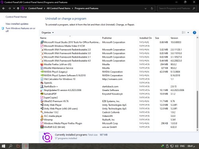This screenshot has width=199, height=149.
Task: Select the OpenAL icon
Action: [x=42, y=83]
